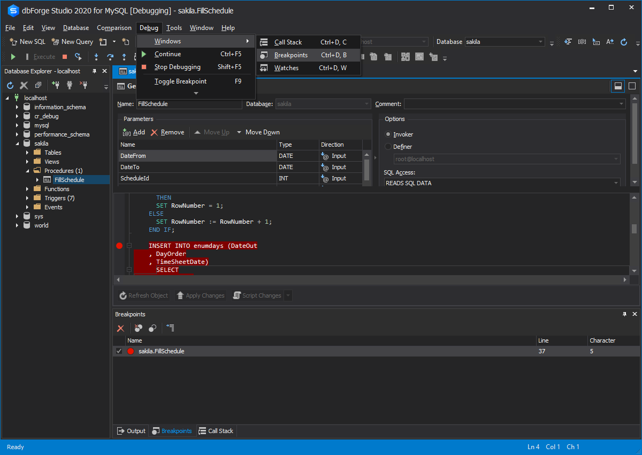This screenshot has width=642, height=455.
Task: Close the Breakpoints panel
Action: pyautogui.click(x=635, y=314)
